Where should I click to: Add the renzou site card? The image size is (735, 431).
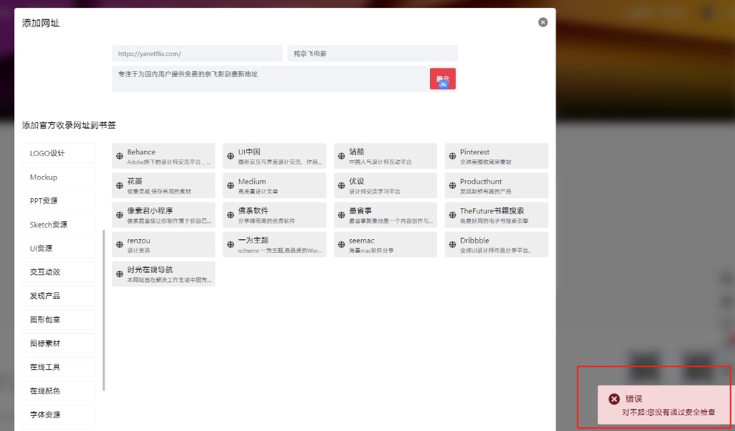pyautogui.click(x=164, y=245)
